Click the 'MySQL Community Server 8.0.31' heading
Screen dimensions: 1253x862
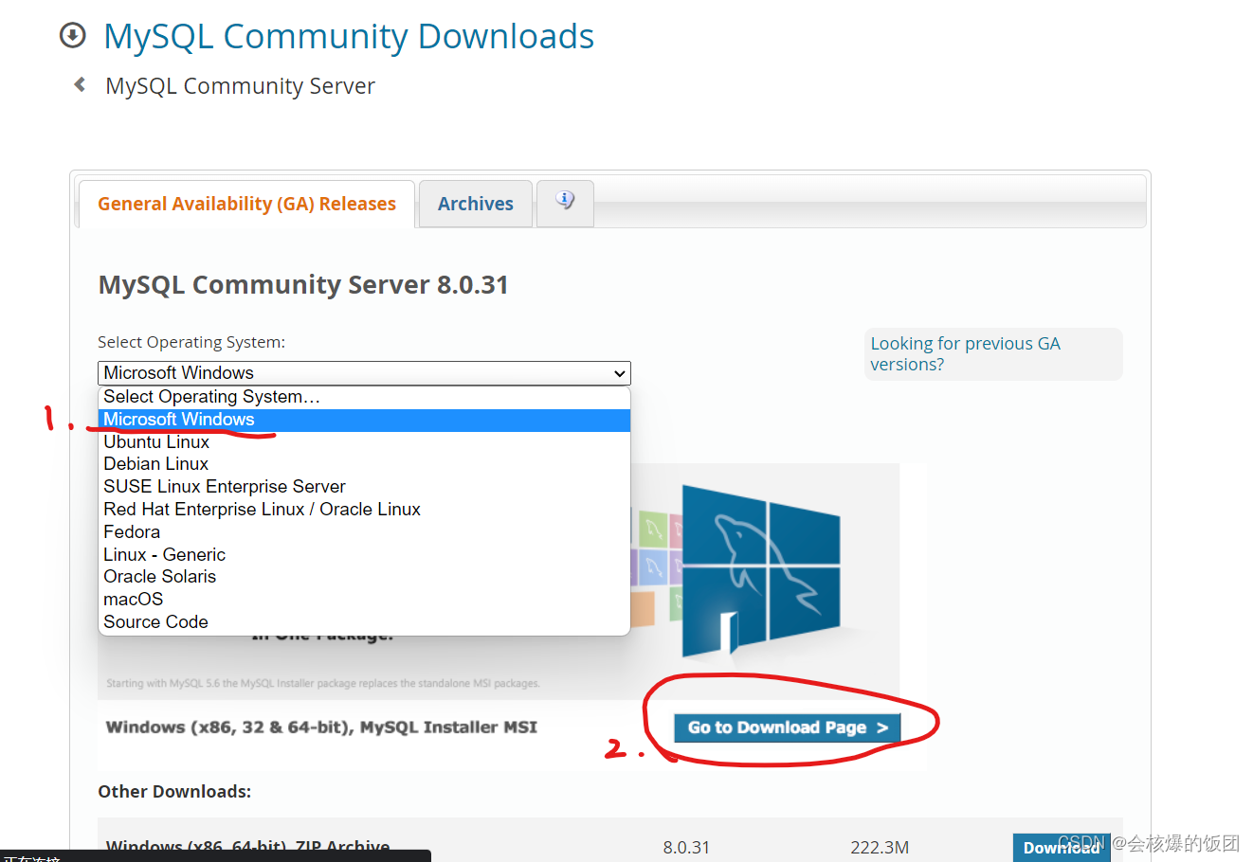point(303,285)
